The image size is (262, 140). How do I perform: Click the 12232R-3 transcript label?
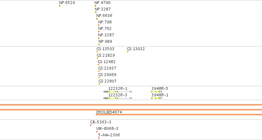(x=118, y=95)
